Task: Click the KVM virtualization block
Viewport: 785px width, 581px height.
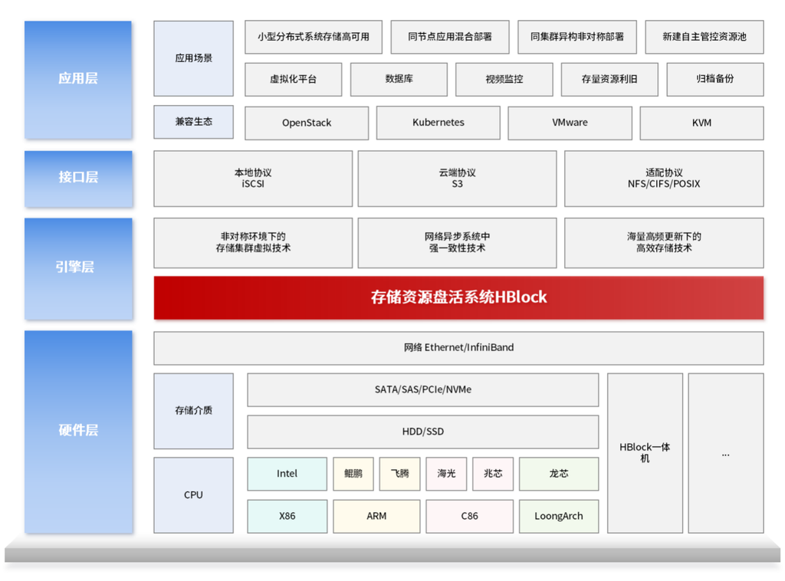Action: [701, 123]
